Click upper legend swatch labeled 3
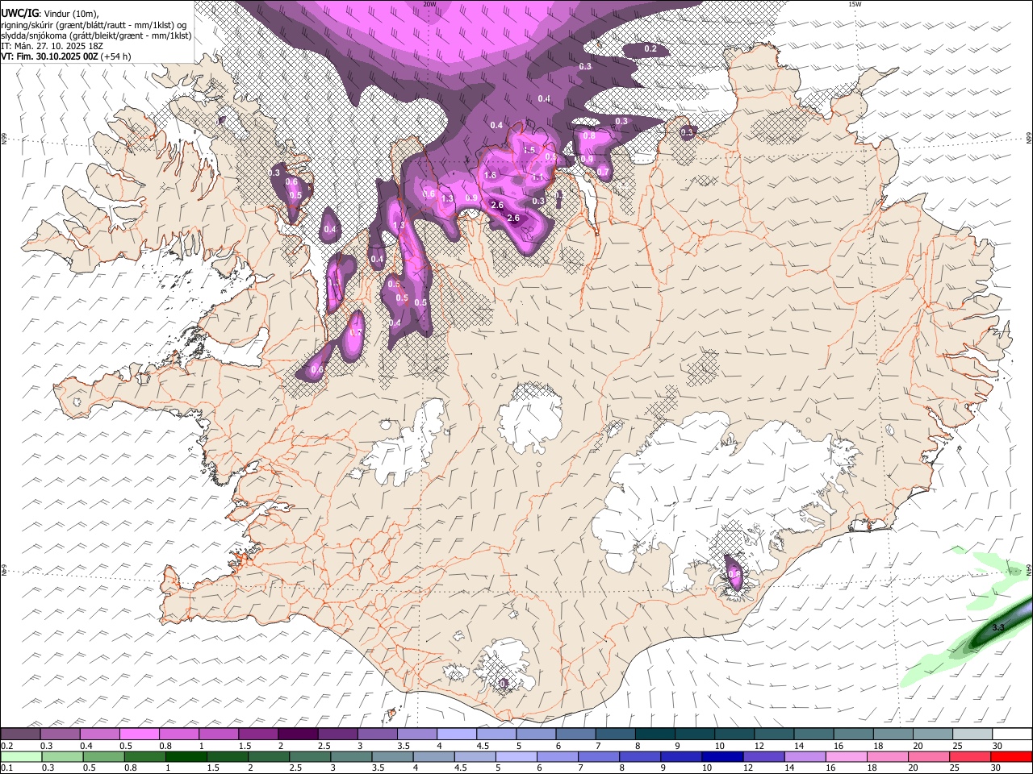This screenshot has width=1033, height=774. 377,734
